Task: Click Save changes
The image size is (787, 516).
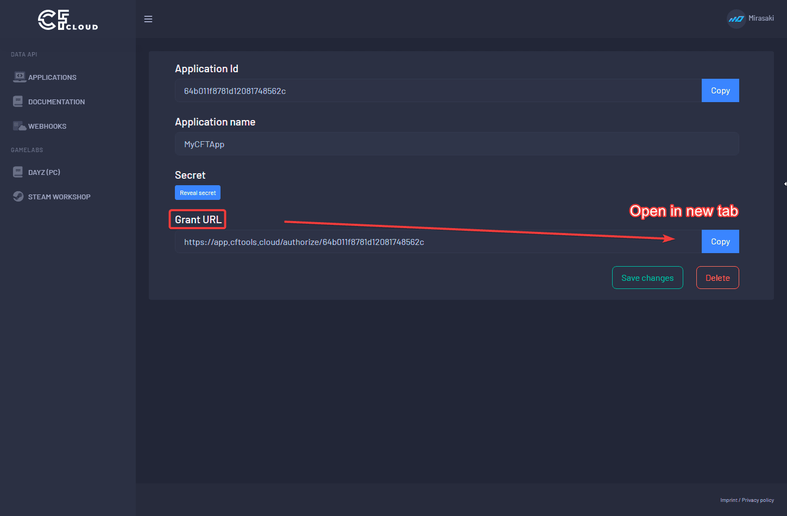Action: coord(647,278)
